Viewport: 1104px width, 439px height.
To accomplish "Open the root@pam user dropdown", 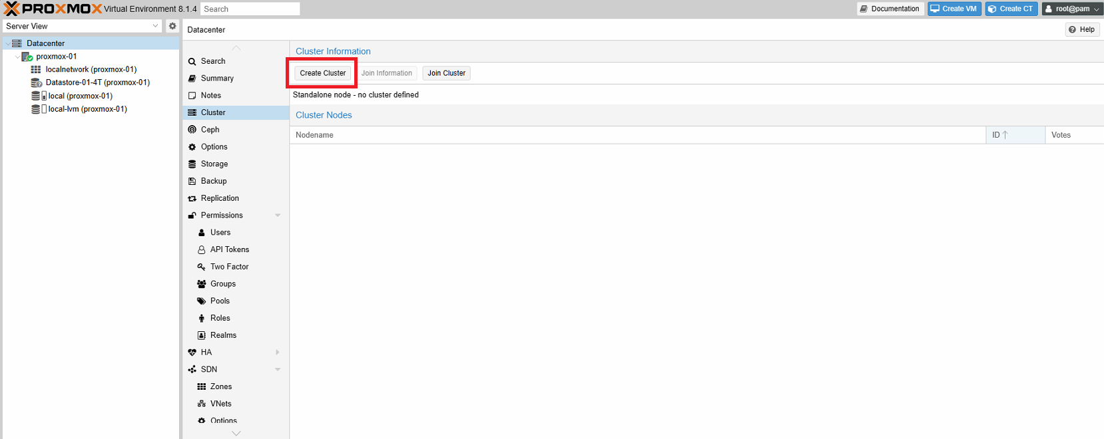I will click(1072, 9).
